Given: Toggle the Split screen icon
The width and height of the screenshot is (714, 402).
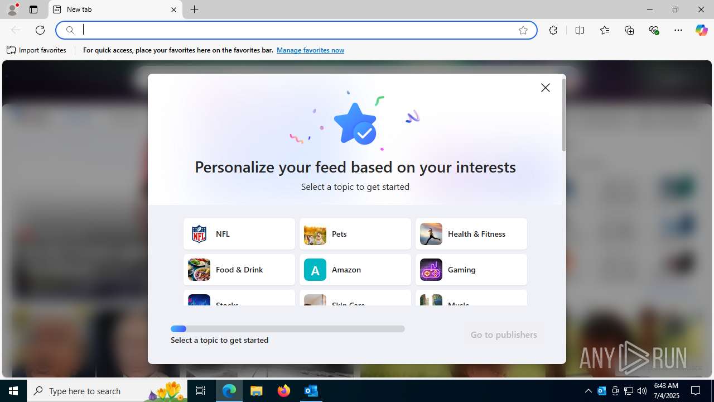Looking at the screenshot, I should click(580, 30).
